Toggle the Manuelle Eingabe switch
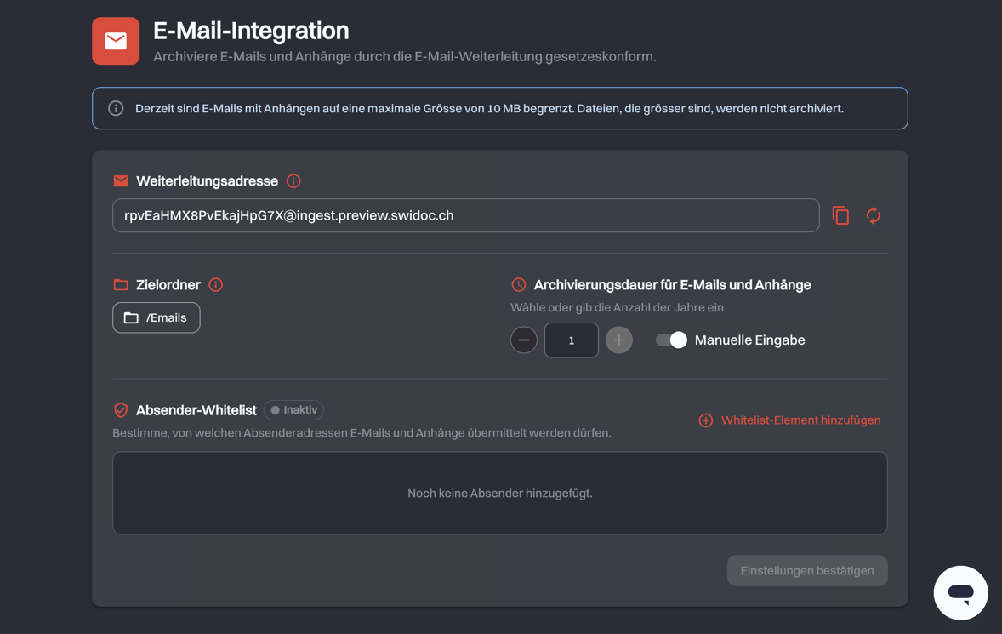 tap(671, 340)
